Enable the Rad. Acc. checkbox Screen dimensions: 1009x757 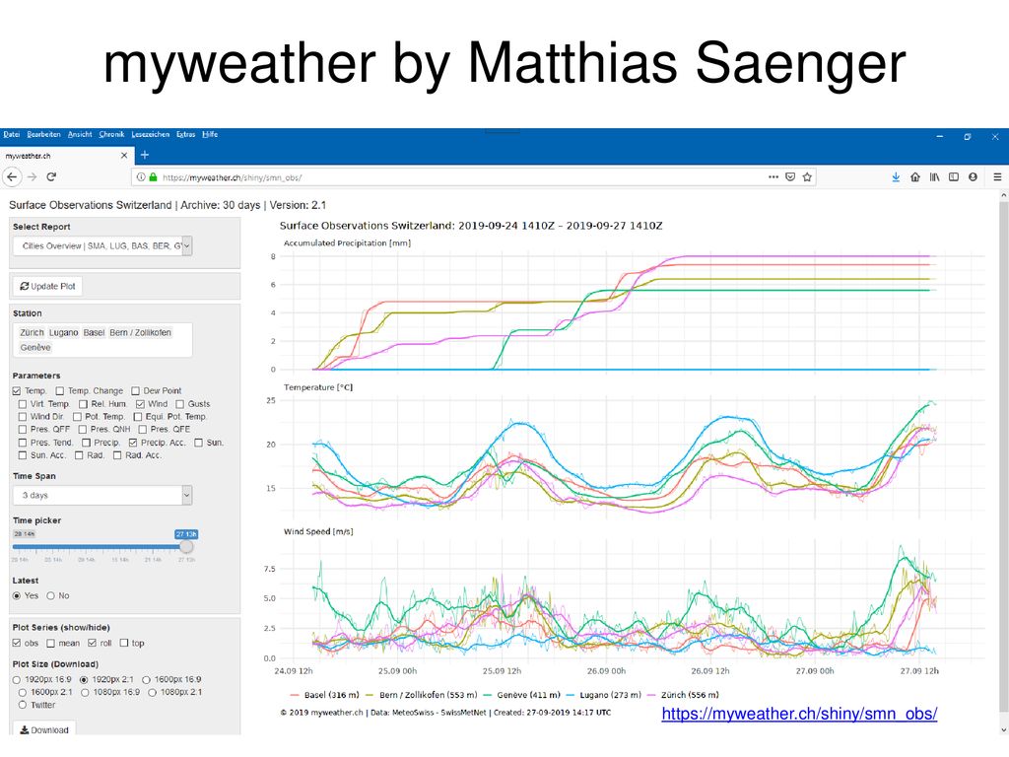click(117, 455)
